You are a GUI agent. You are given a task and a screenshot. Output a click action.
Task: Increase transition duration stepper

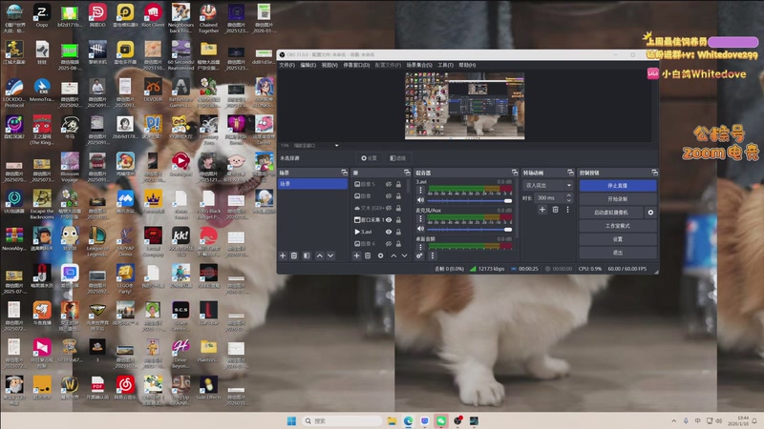coord(568,195)
